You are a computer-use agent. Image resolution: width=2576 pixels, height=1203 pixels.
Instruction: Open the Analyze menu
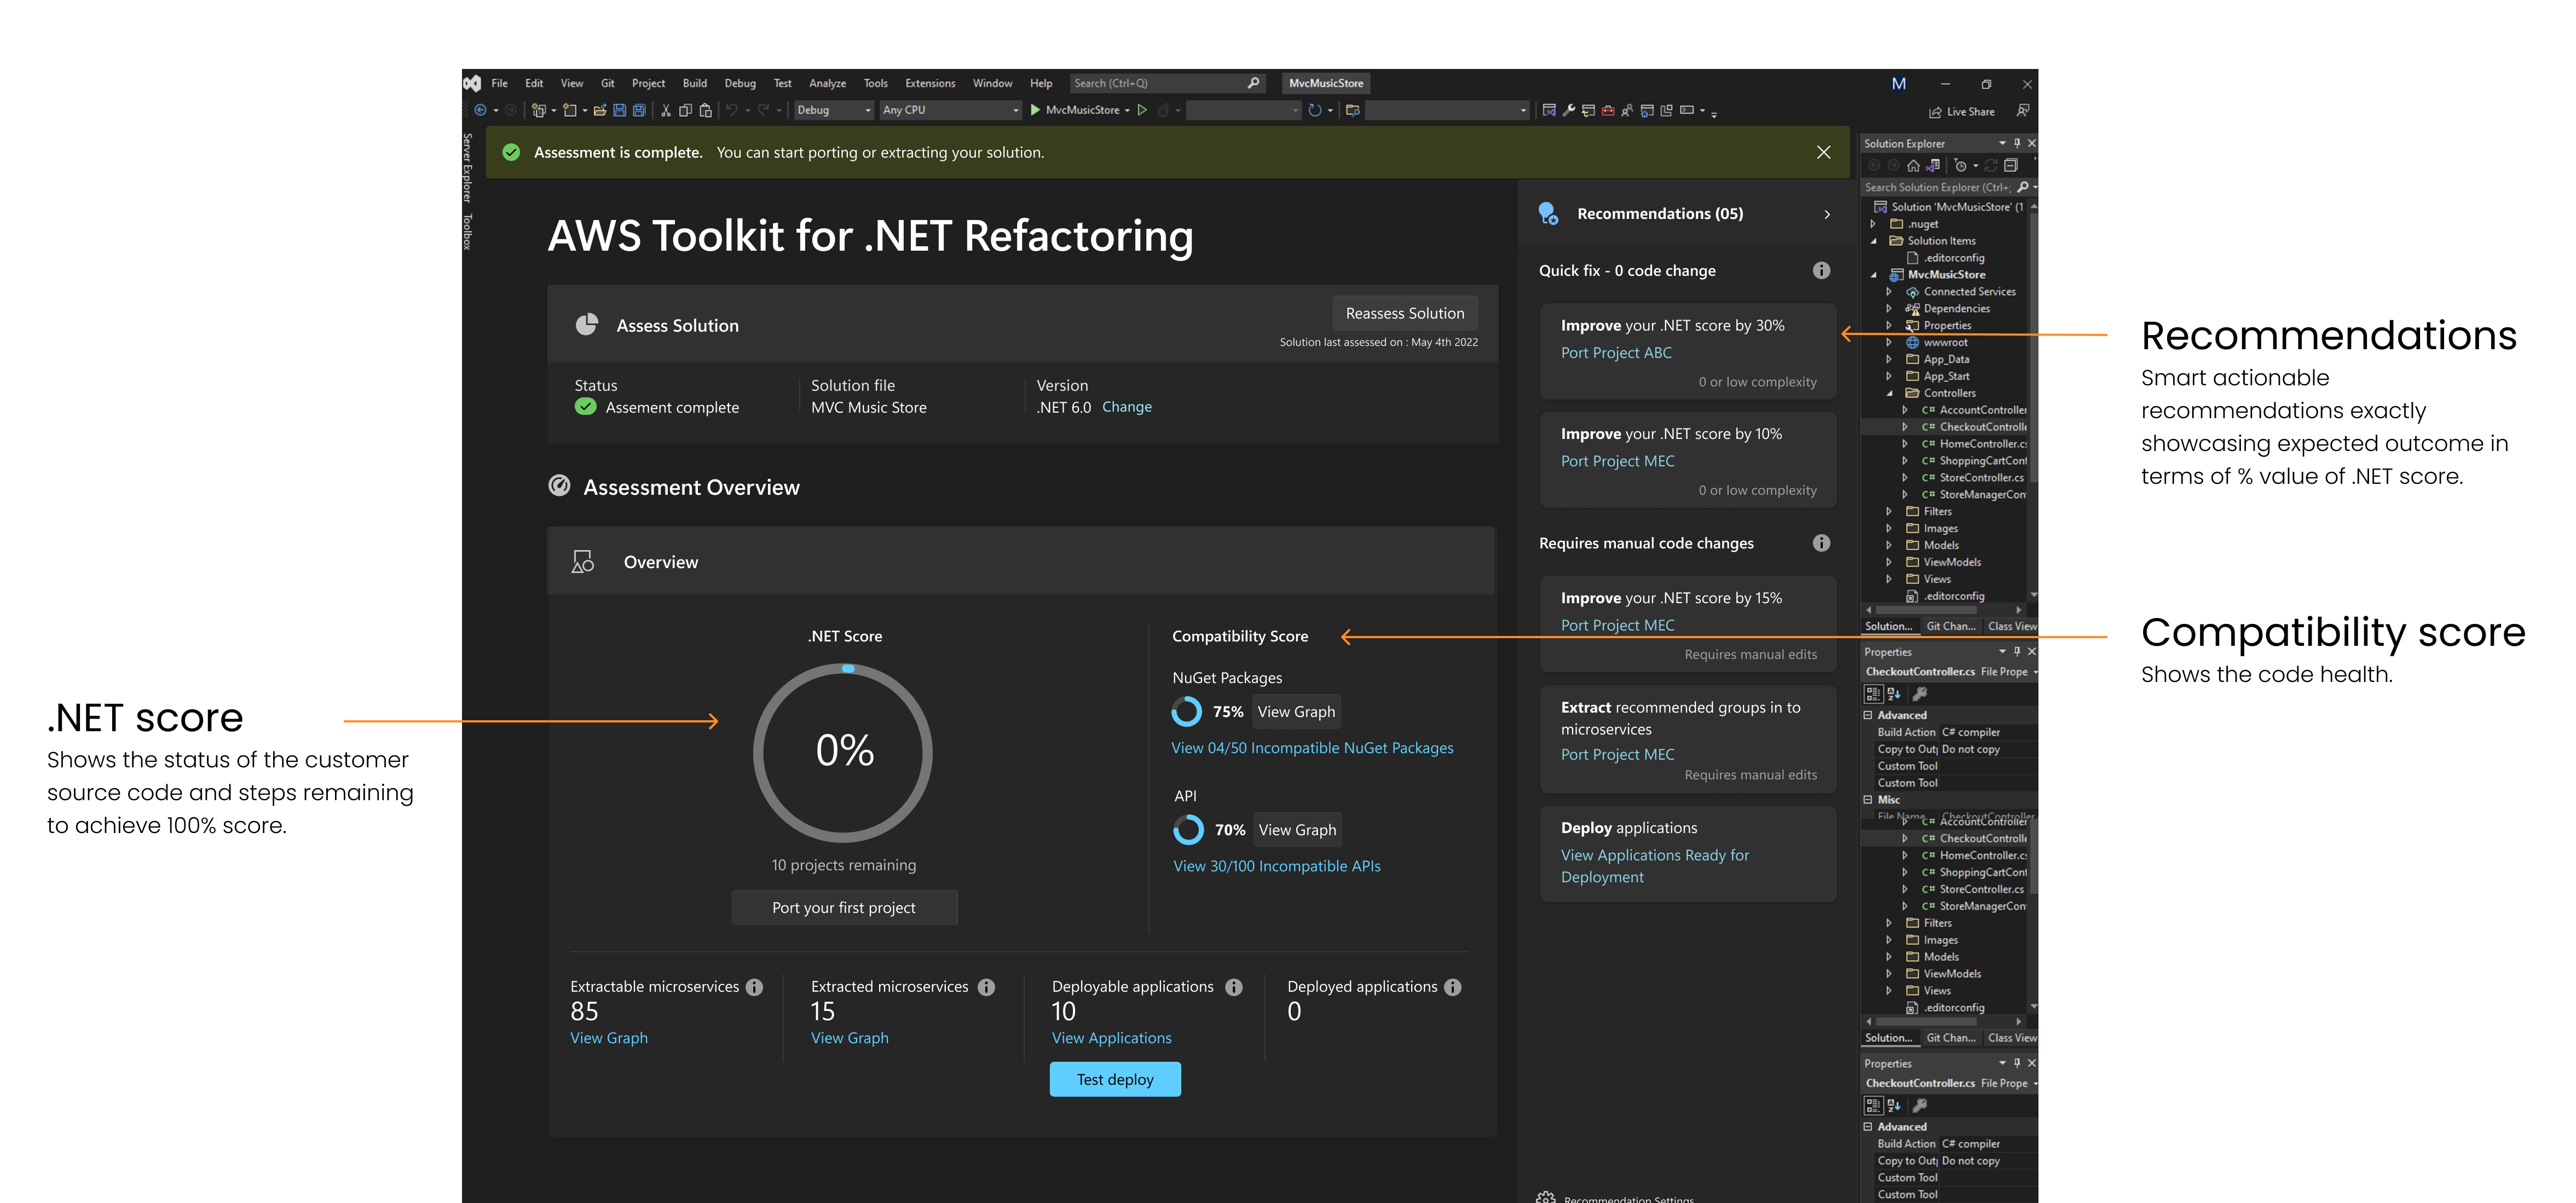point(827,83)
